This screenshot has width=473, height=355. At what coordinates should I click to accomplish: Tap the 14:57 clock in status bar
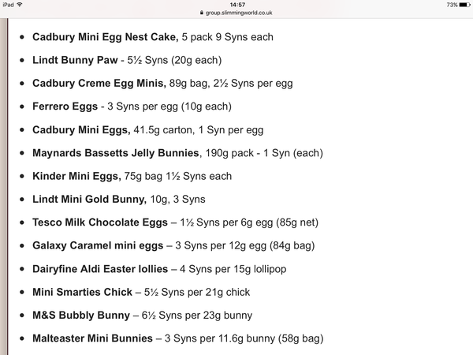click(x=237, y=5)
